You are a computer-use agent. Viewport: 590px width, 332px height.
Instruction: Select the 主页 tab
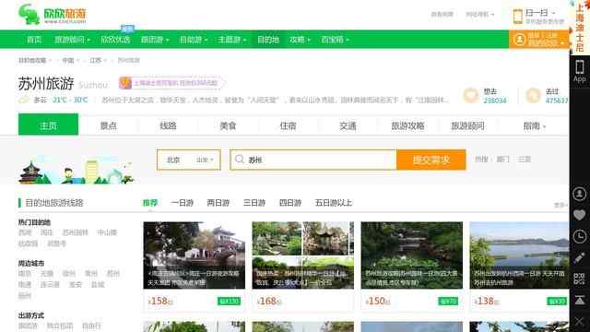click(x=49, y=125)
